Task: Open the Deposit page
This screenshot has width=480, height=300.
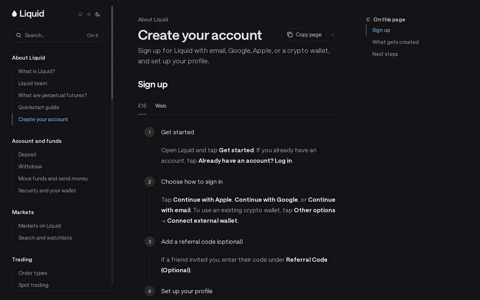Action: [28, 154]
